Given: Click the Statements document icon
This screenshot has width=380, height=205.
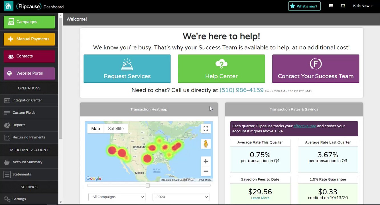Looking at the screenshot, I should [7, 174].
